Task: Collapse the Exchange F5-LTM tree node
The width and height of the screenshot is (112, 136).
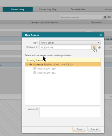Action: 28,65
